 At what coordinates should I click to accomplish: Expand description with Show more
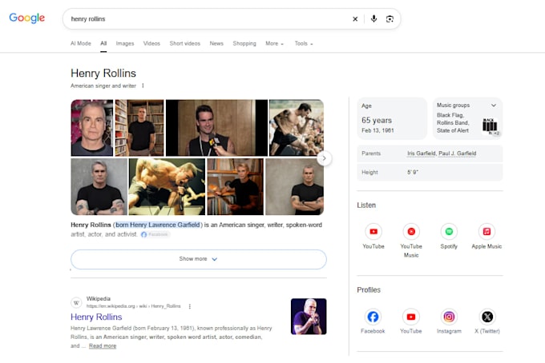(x=199, y=259)
